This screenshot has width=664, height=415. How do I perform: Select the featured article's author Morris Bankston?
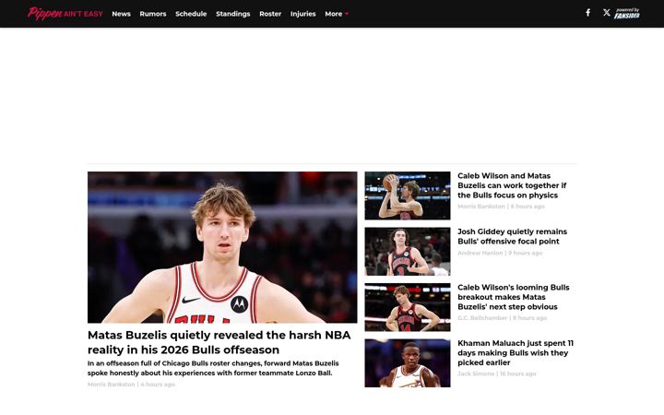pos(111,384)
